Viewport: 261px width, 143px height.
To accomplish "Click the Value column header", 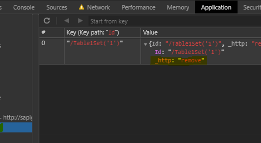I will point(201,32).
